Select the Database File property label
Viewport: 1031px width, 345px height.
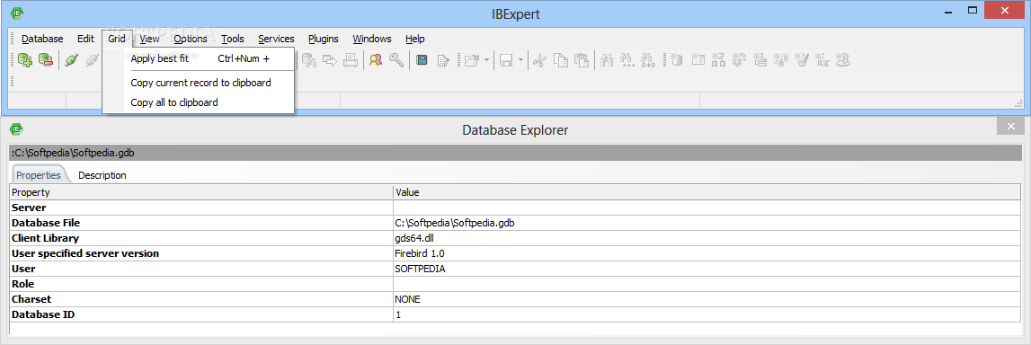coord(46,223)
